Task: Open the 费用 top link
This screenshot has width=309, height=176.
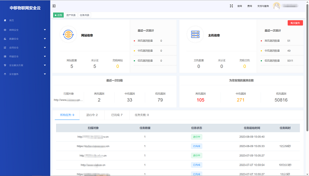Action: tap(250, 6)
